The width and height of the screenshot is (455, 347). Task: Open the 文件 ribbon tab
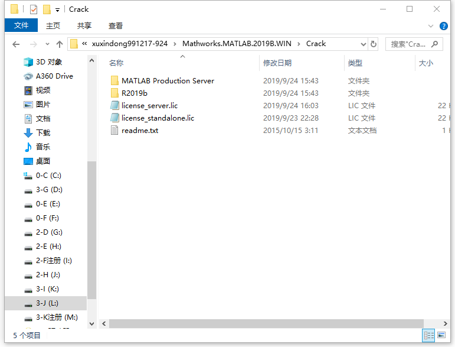[x=21, y=25]
